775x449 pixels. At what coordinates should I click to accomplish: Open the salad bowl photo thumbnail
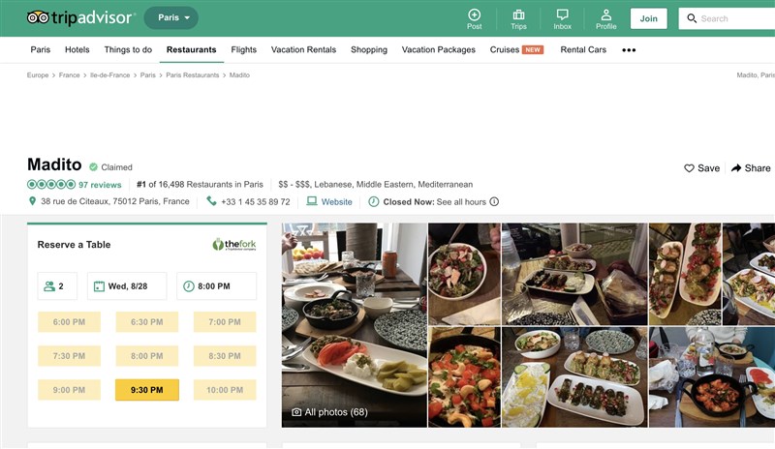[x=464, y=274]
